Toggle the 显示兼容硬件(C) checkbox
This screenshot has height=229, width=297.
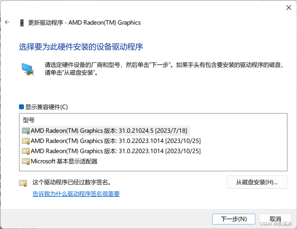click(x=21, y=107)
